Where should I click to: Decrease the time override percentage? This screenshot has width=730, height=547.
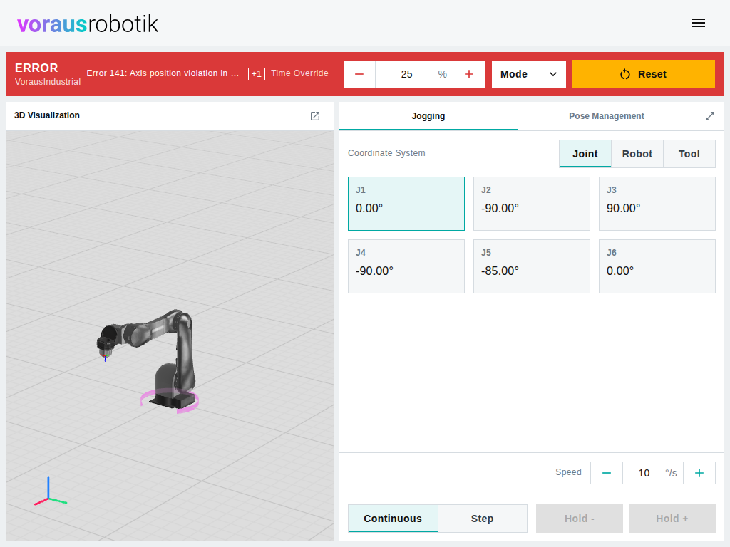click(359, 74)
